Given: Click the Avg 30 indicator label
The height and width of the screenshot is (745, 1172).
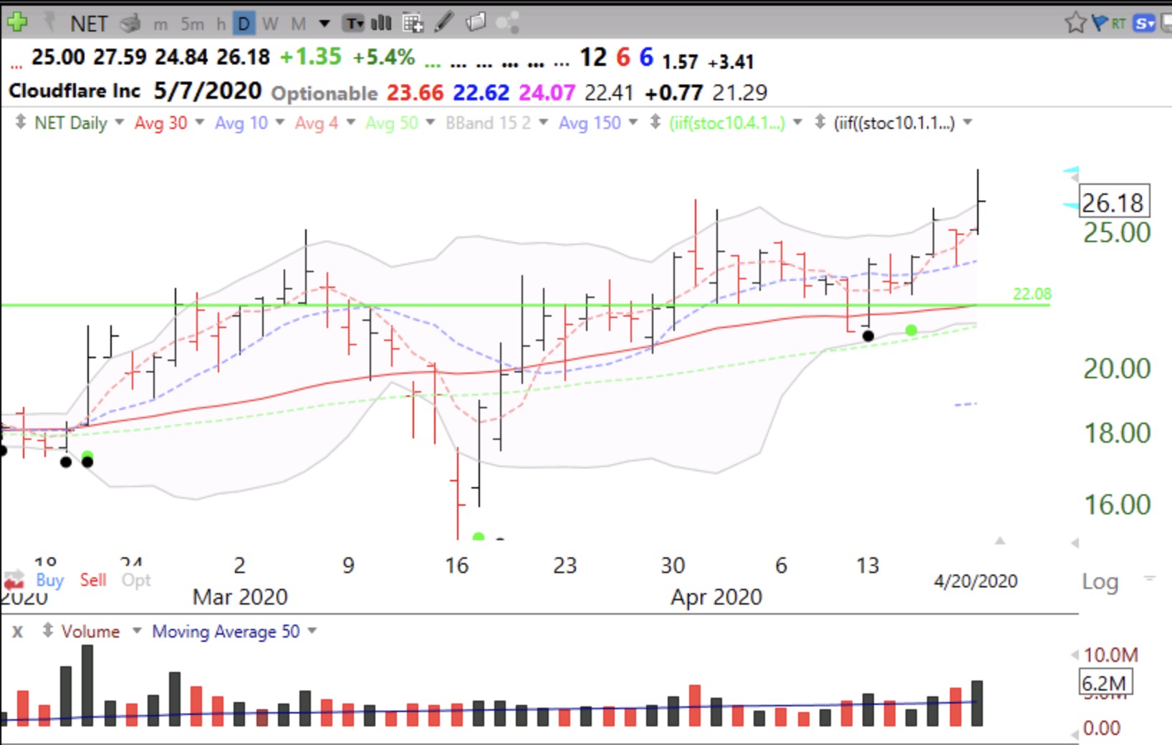Looking at the screenshot, I should click(160, 123).
